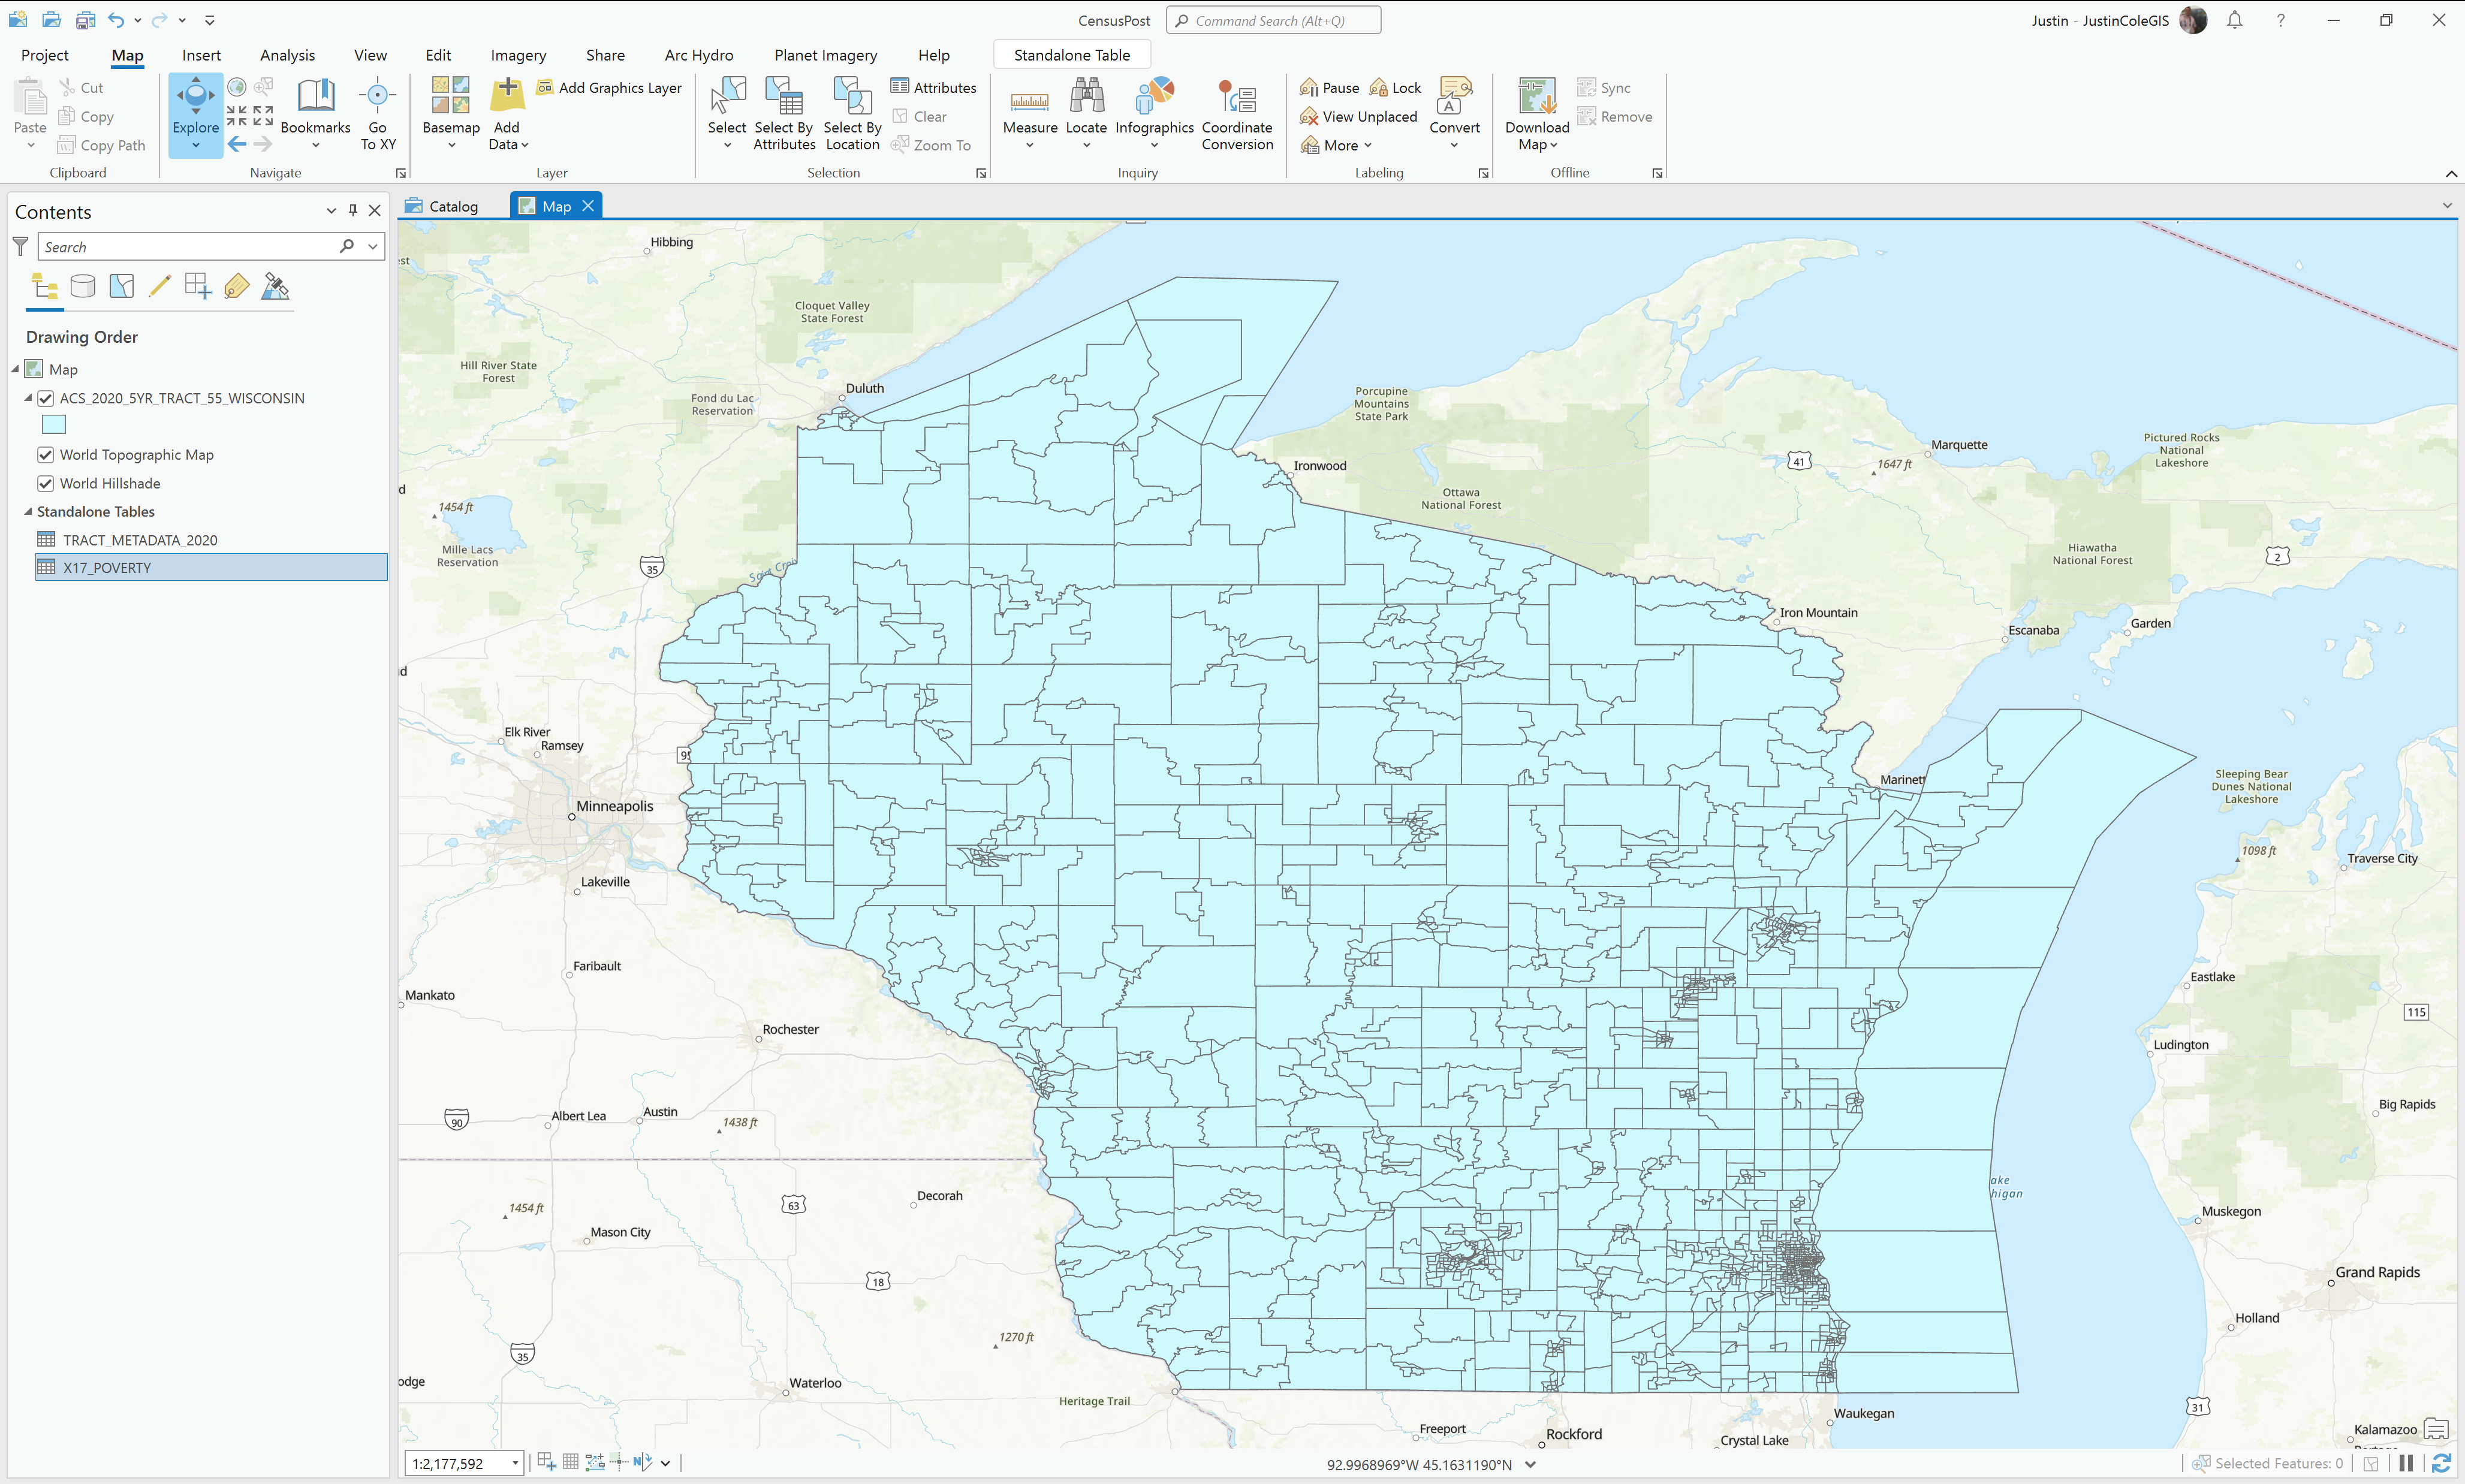Toggle the World Hillshade layer visibility
The width and height of the screenshot is (2465, 1484).
(x=46, y=484)
